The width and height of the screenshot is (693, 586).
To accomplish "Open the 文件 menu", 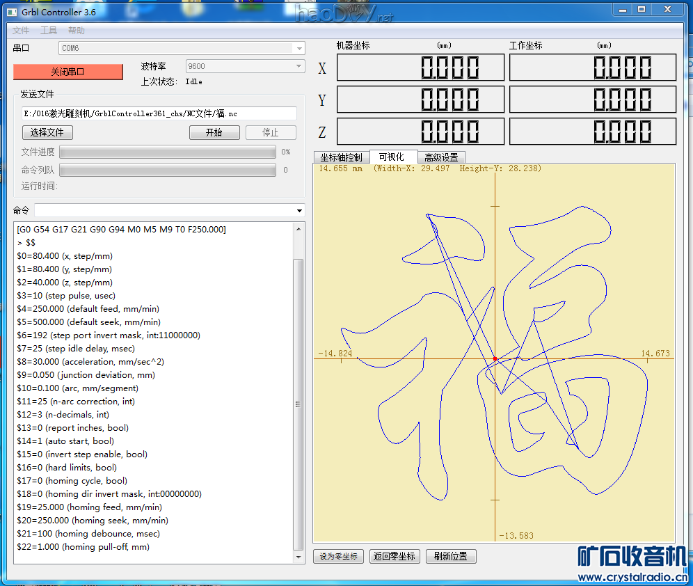I will point(21,31).
